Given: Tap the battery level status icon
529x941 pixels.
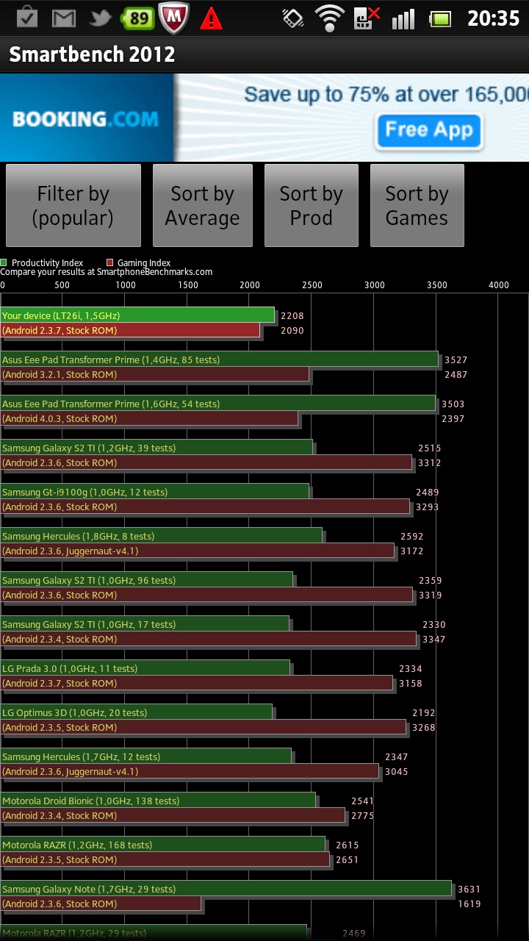Looking at the screenshot, I should point(440,18).
